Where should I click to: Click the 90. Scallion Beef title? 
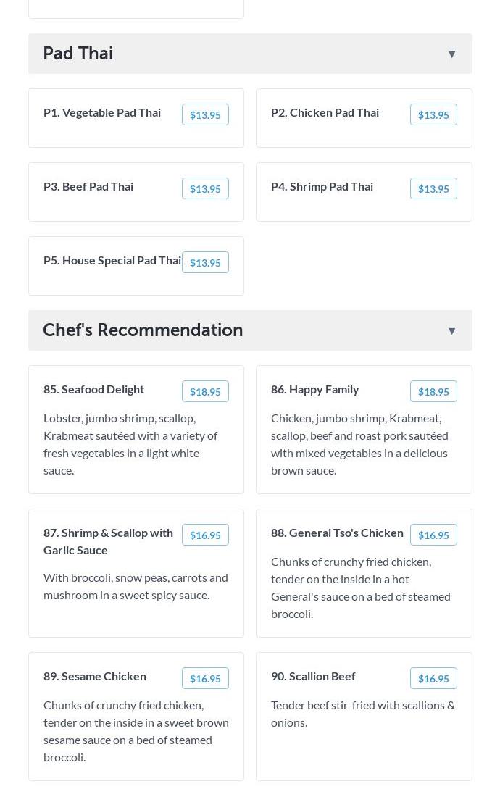313,676
